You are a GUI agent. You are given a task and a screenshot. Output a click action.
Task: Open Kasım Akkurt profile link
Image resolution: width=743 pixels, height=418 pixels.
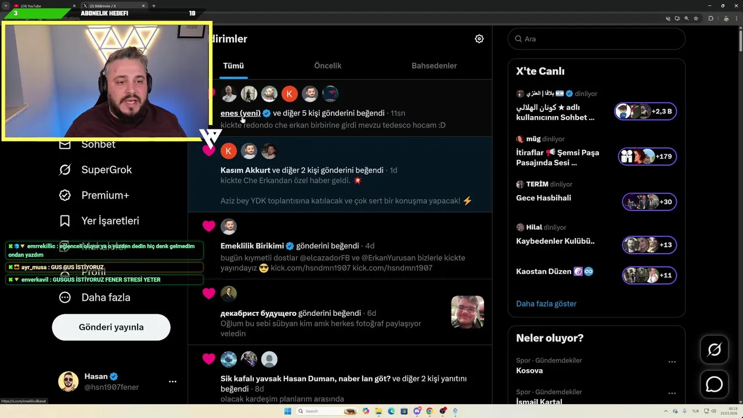pos(245,170)
